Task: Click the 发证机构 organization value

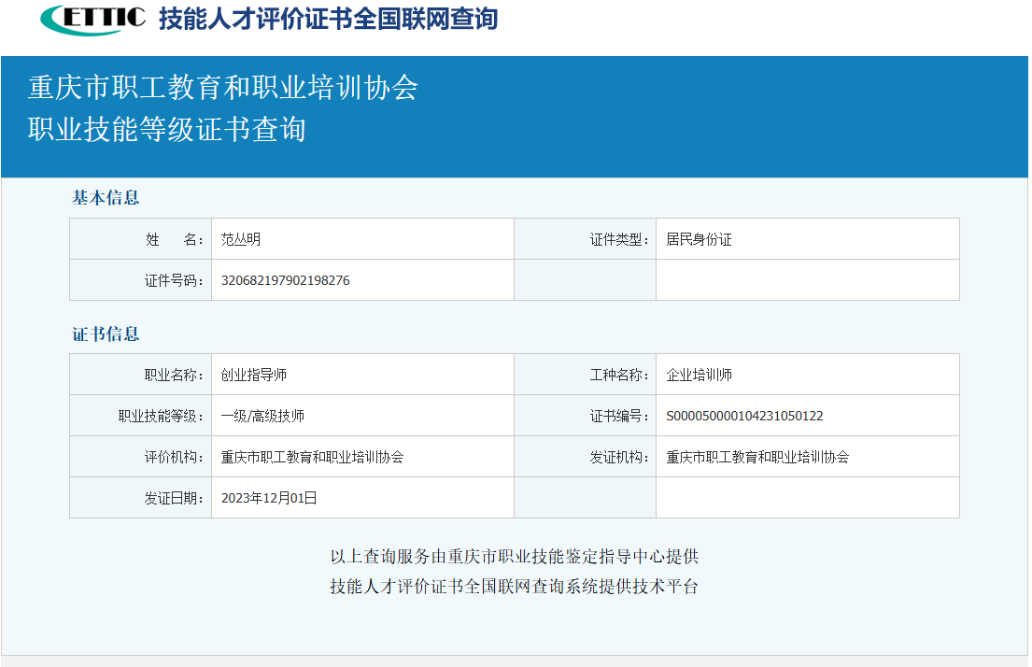Action: click(757, 457)
